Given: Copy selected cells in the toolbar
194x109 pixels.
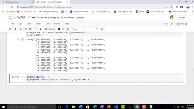Looking at the screenshot, I should coord(26,29).
